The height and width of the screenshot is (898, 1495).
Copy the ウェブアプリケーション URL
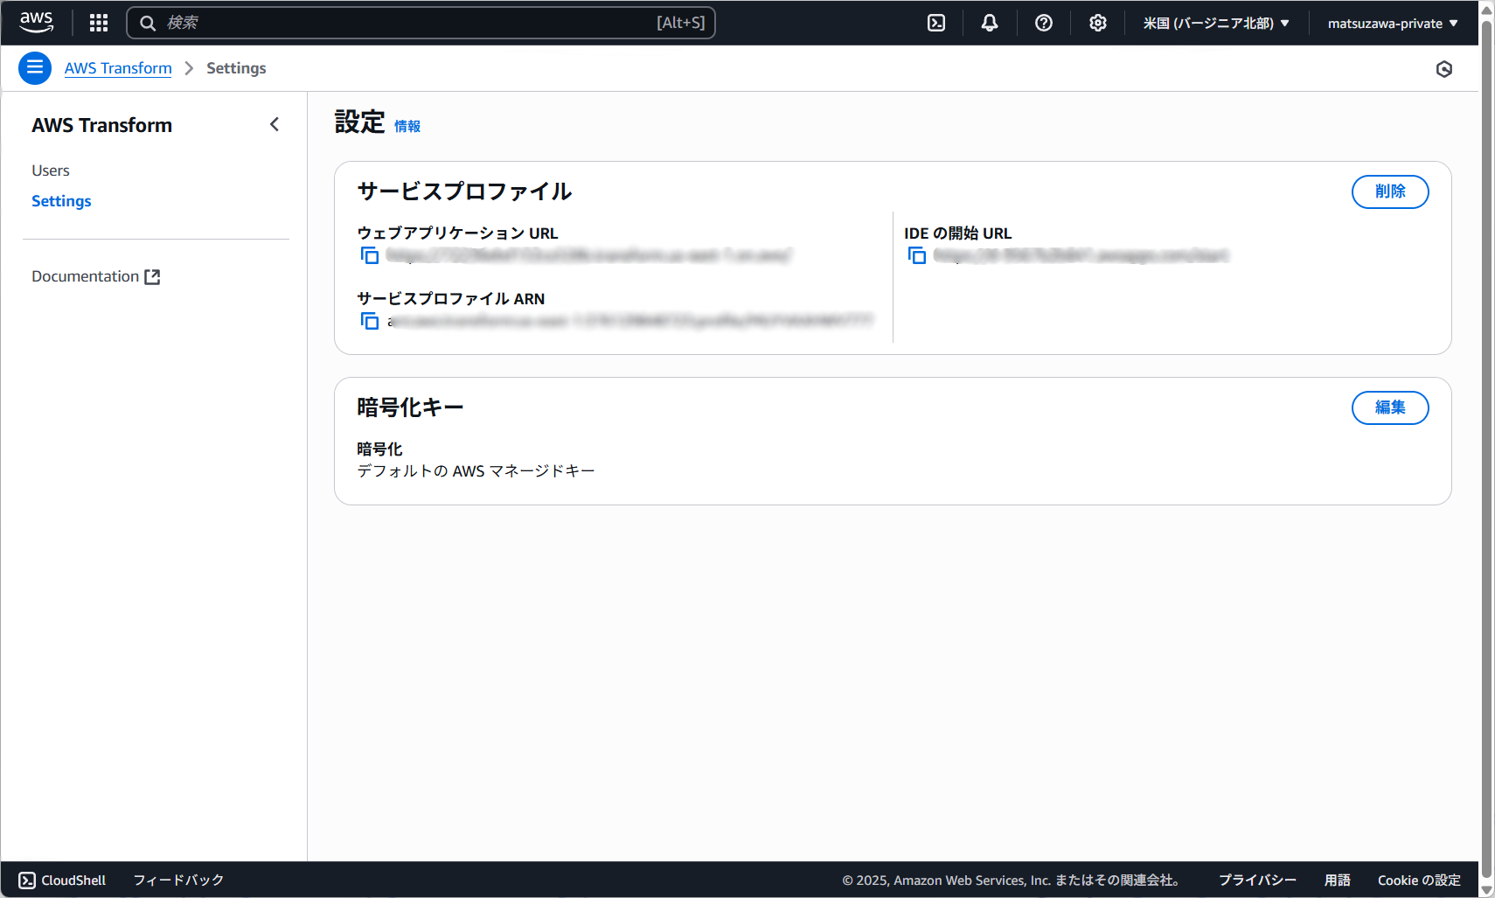370,255
